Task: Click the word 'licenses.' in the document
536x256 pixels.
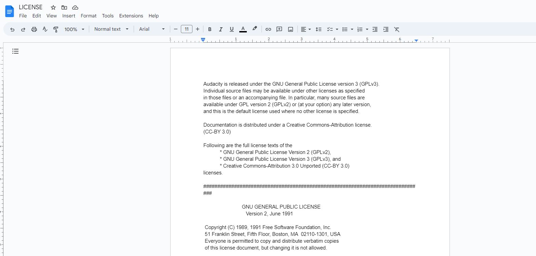Action: point(213,173)
